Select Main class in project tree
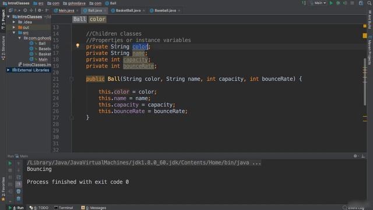373x210 pixels. 38,60
